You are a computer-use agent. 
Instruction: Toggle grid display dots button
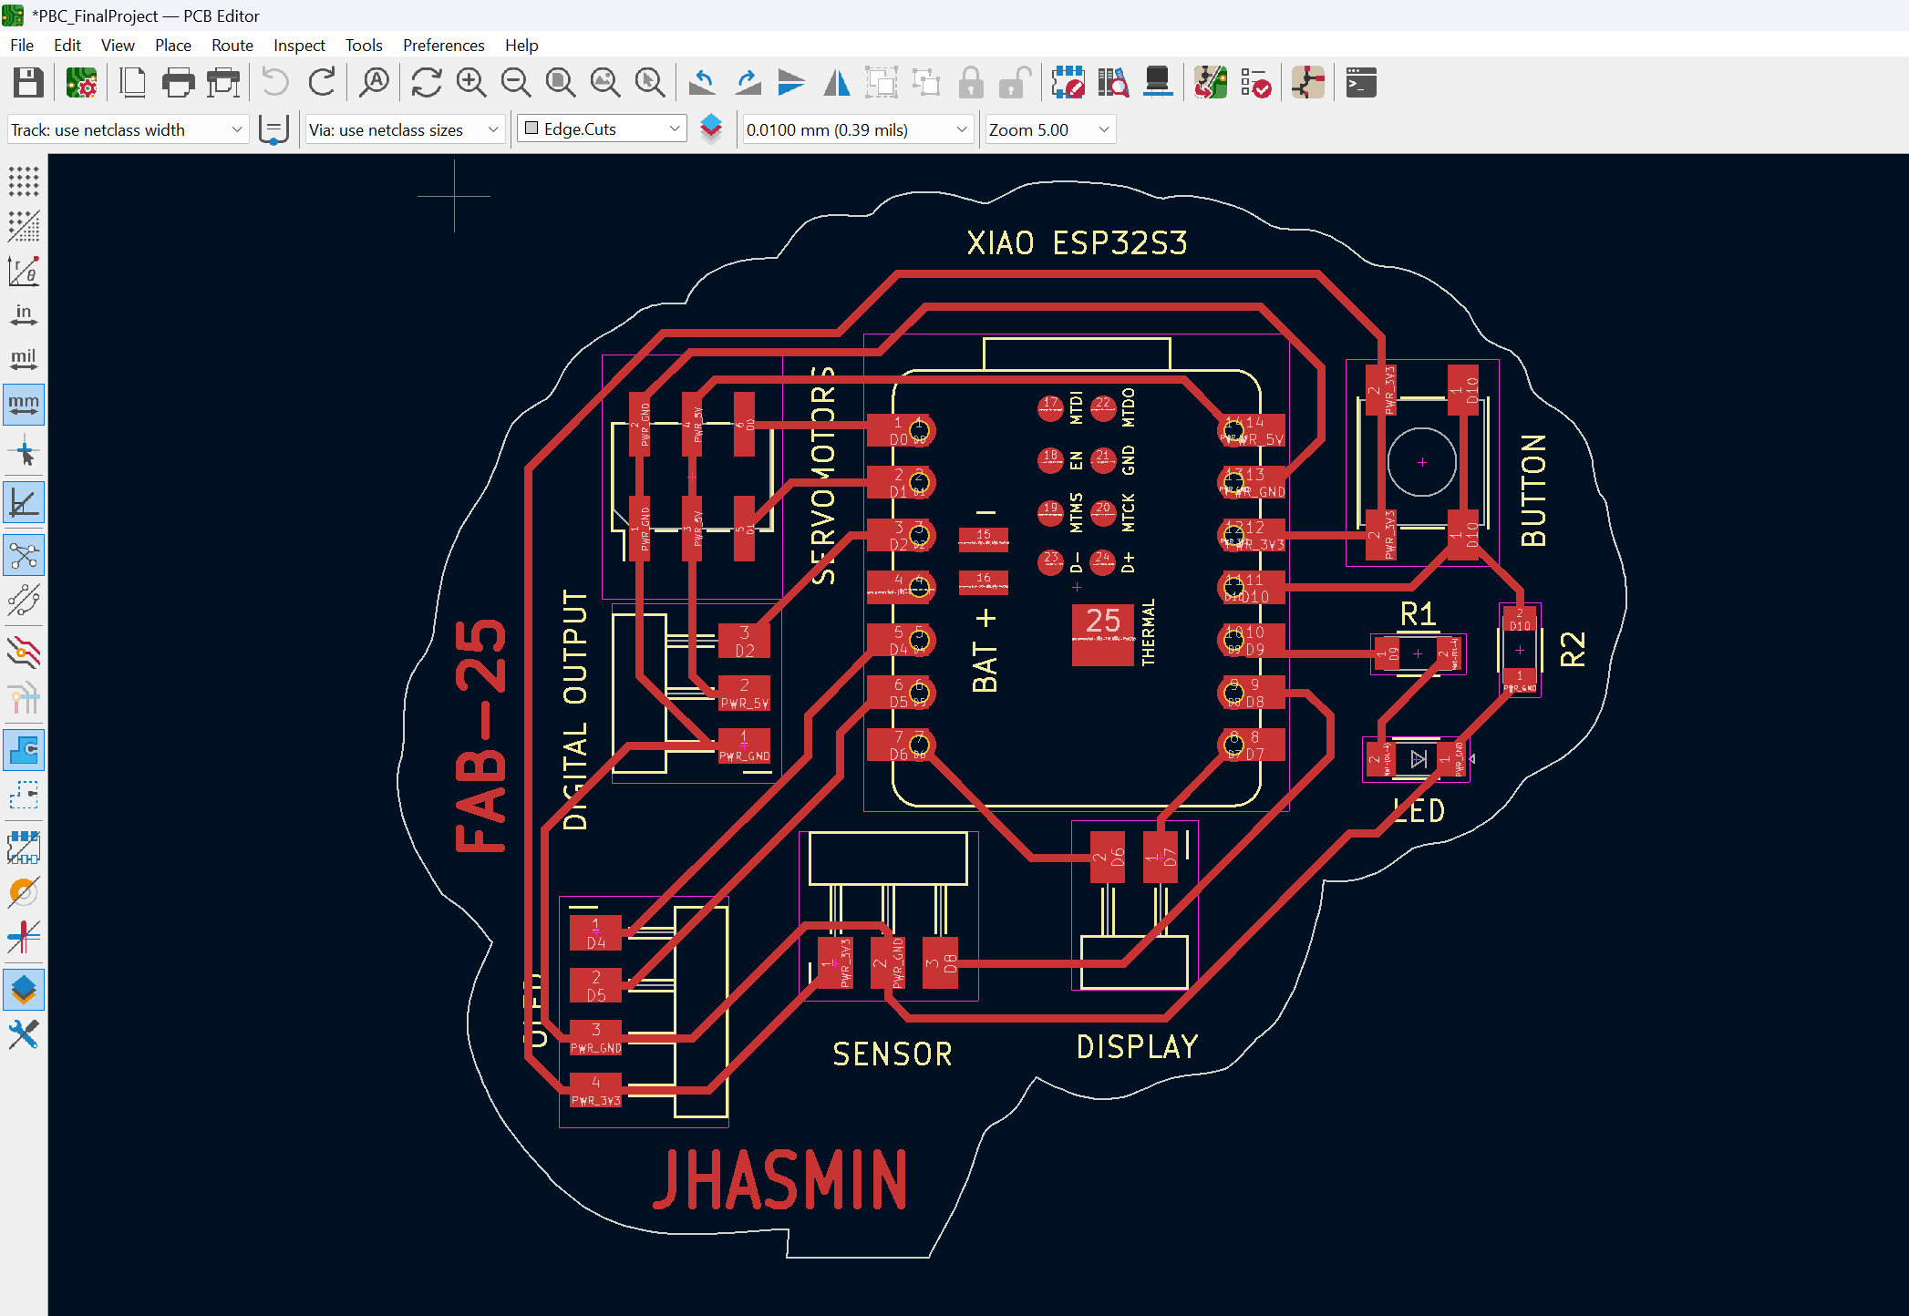24,181
